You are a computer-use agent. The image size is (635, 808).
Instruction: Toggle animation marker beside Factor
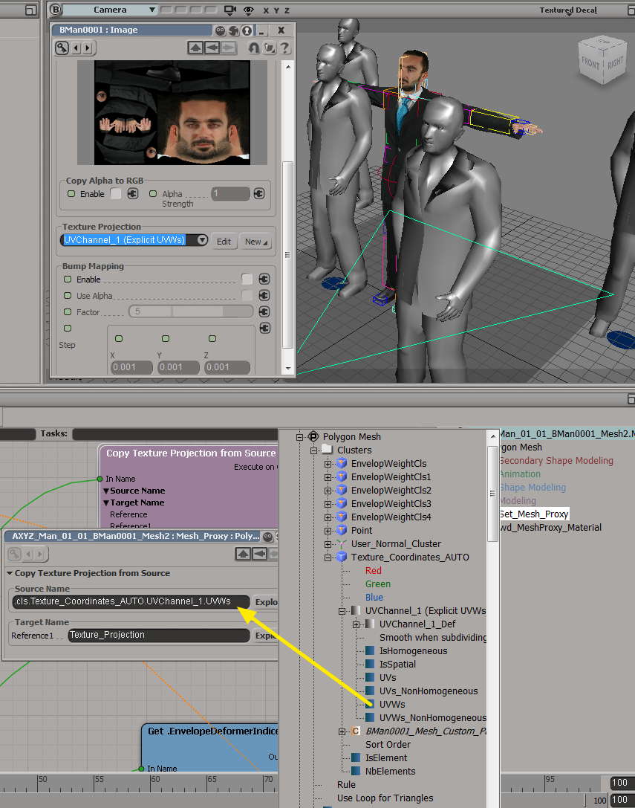pos(68,311)
